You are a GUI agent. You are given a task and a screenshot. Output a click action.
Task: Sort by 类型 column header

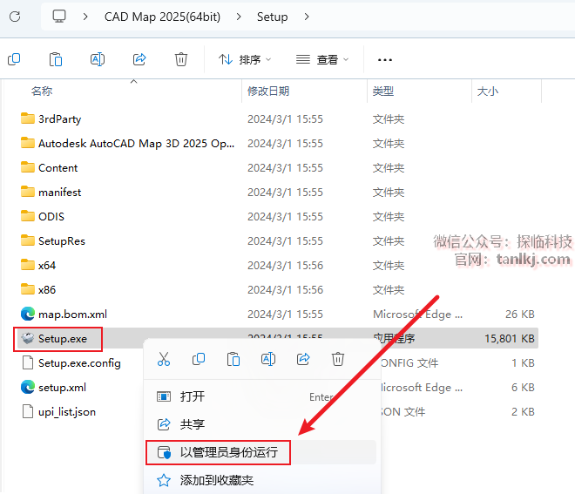coord(382,91)
